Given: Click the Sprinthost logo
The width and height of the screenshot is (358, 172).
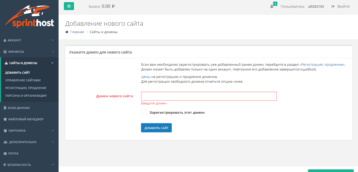Looking at the screenshot, I should 29,17.
